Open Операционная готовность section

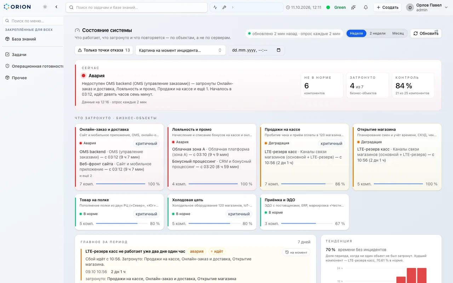pyautogui.click(x=32, y=66)
